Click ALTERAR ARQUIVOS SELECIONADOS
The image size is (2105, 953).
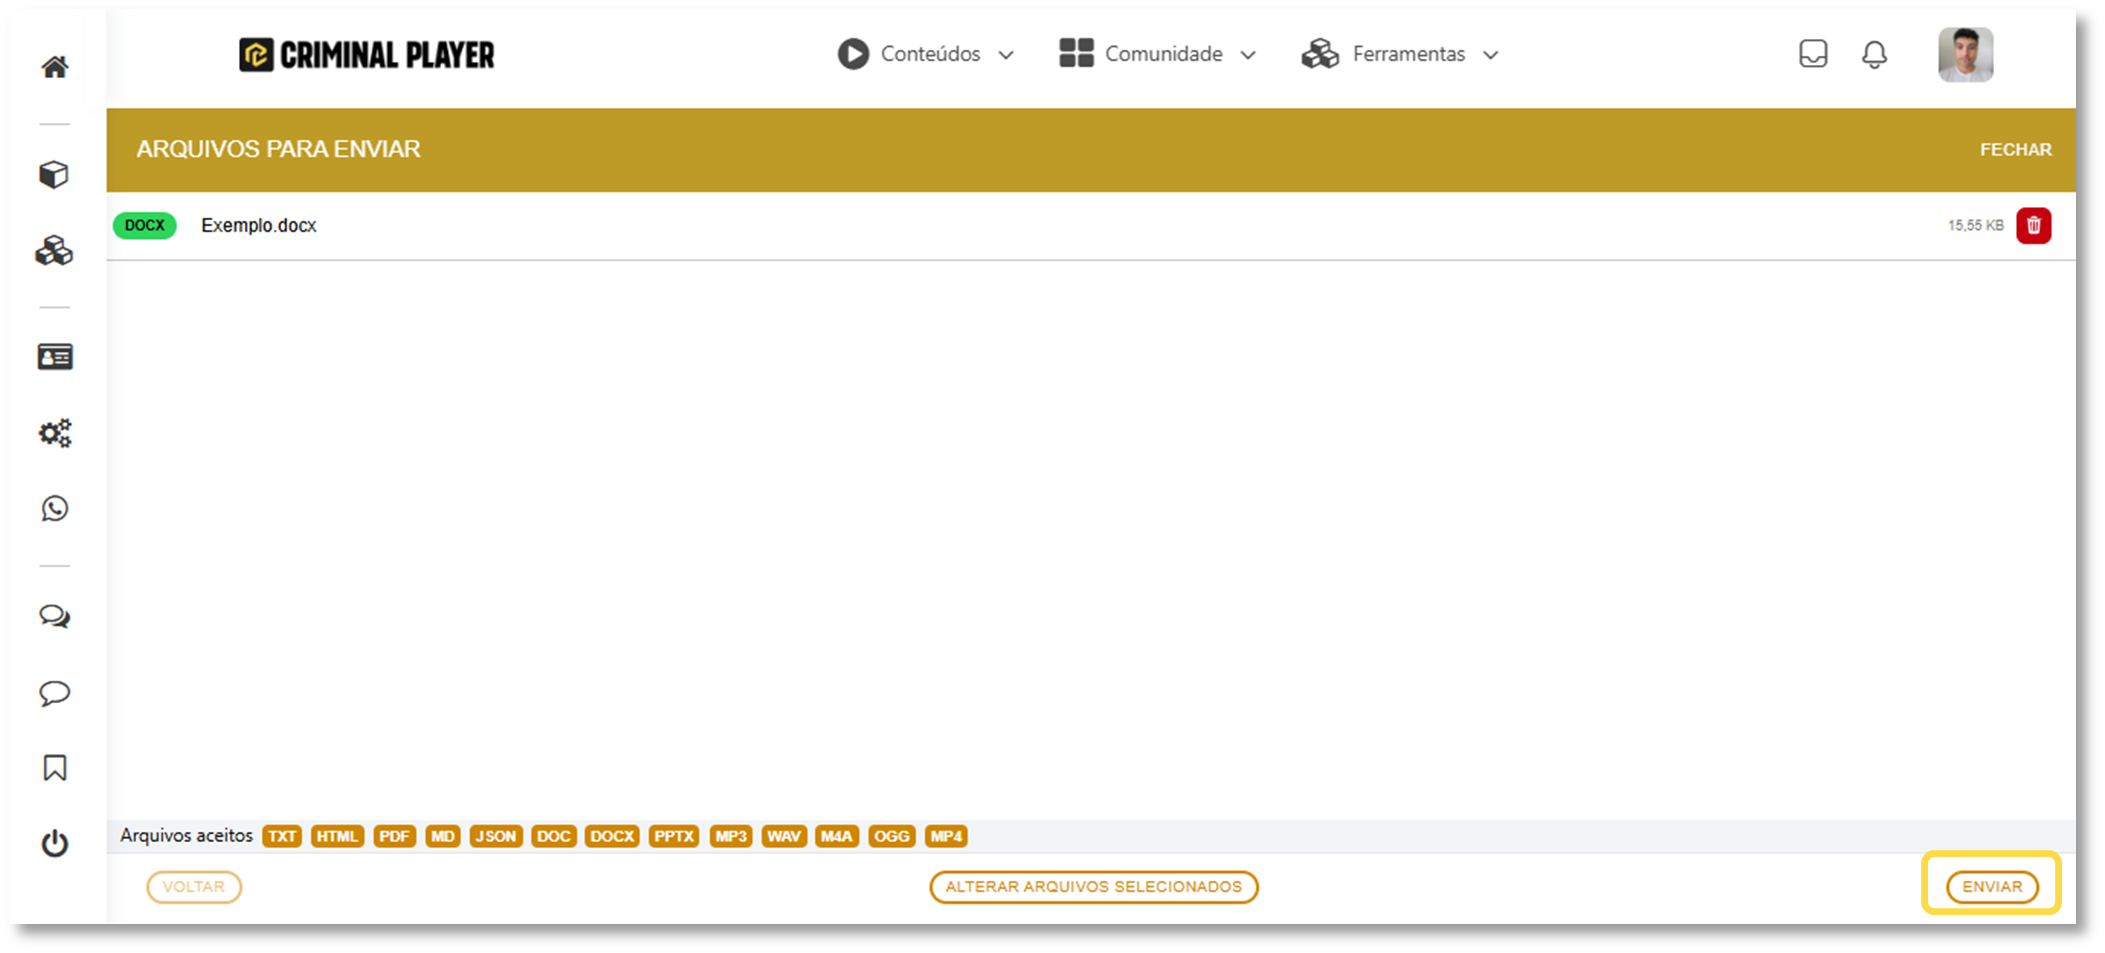coord(1094,886)
